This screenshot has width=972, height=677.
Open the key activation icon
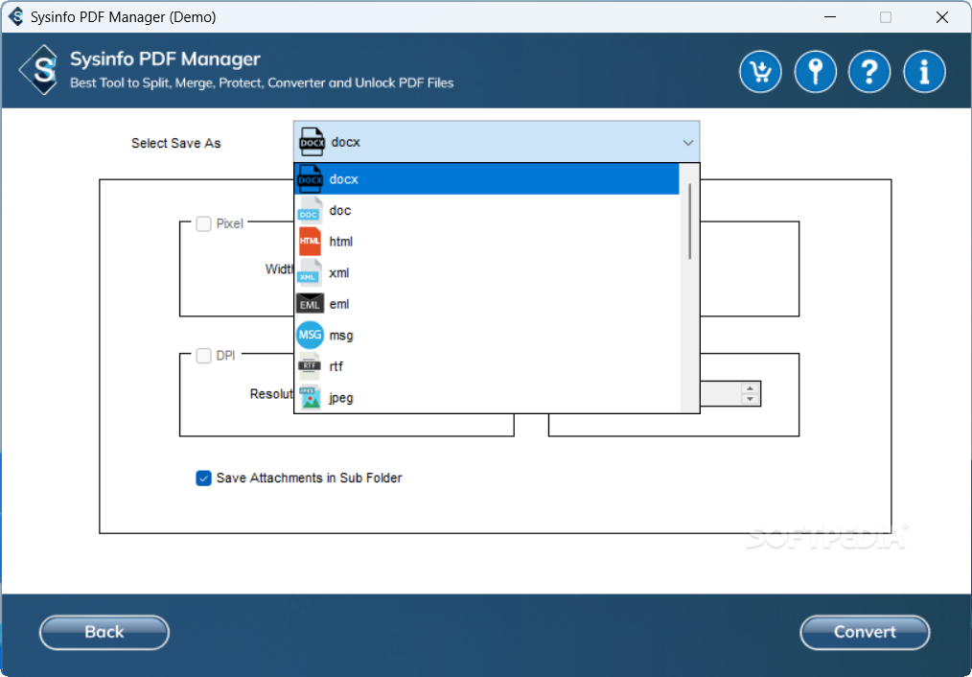(815, 72)
